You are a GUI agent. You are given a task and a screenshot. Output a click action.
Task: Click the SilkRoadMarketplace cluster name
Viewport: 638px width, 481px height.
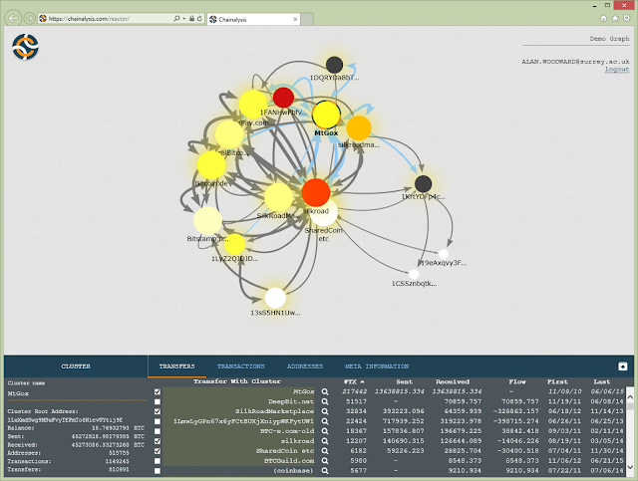coord(274,411)
